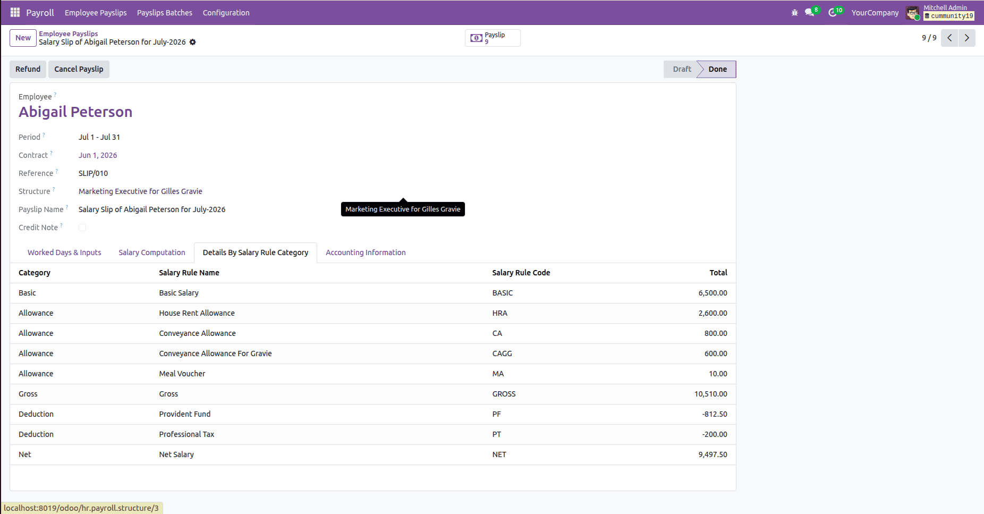The image size is (984, 514).
Task: Open the record actions gear icon
Action: pyautogui.click(x=193, y=42)
